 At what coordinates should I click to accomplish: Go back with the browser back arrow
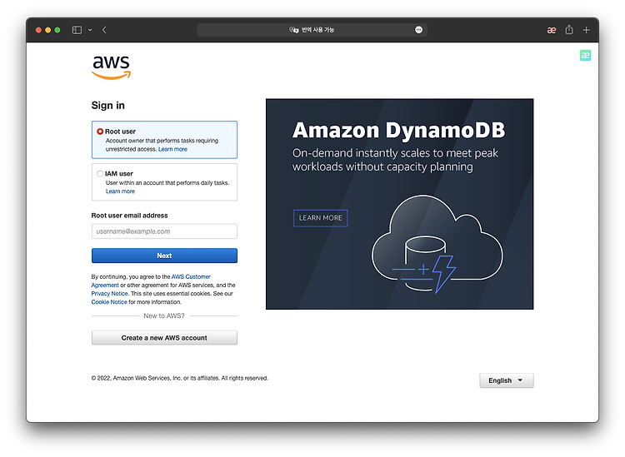[104, 30]
